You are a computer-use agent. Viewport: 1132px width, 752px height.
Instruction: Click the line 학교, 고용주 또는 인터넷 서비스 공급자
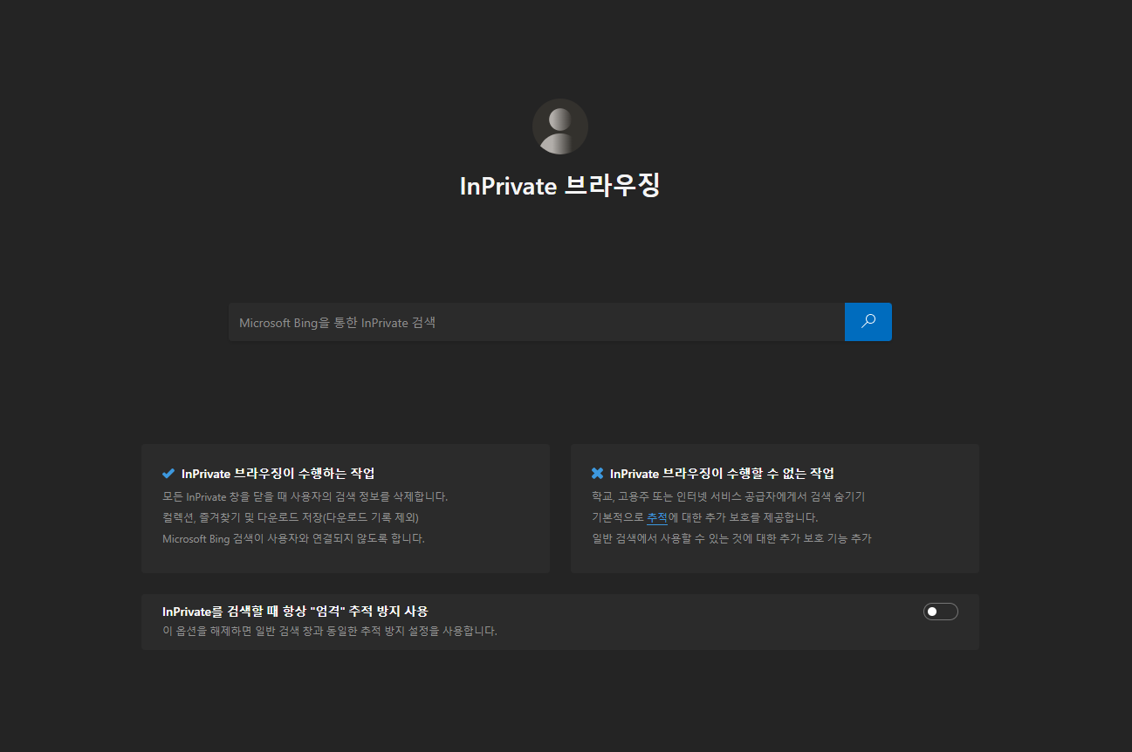click(x=728, y=496)
